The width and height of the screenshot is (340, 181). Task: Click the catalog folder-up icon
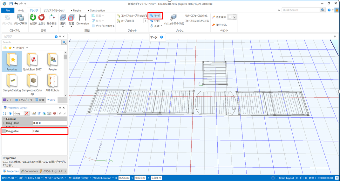[5, 48]
